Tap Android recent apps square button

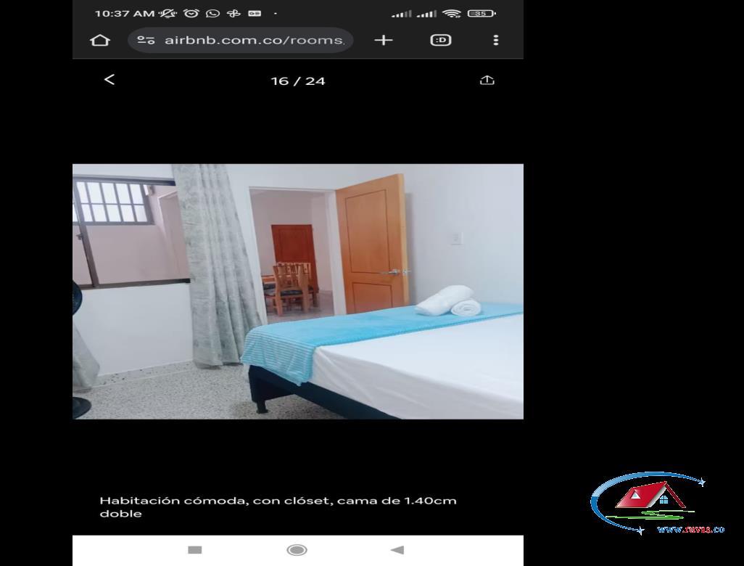(x=195, y=550)
